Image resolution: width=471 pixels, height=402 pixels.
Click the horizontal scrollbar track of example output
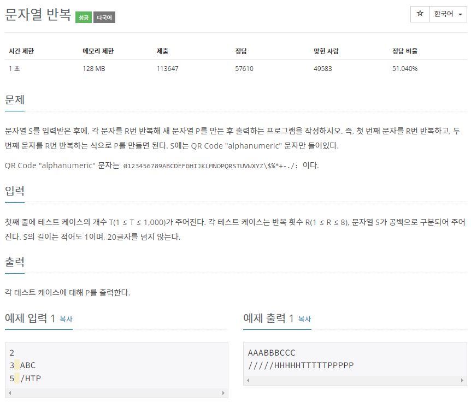point(355,380)
